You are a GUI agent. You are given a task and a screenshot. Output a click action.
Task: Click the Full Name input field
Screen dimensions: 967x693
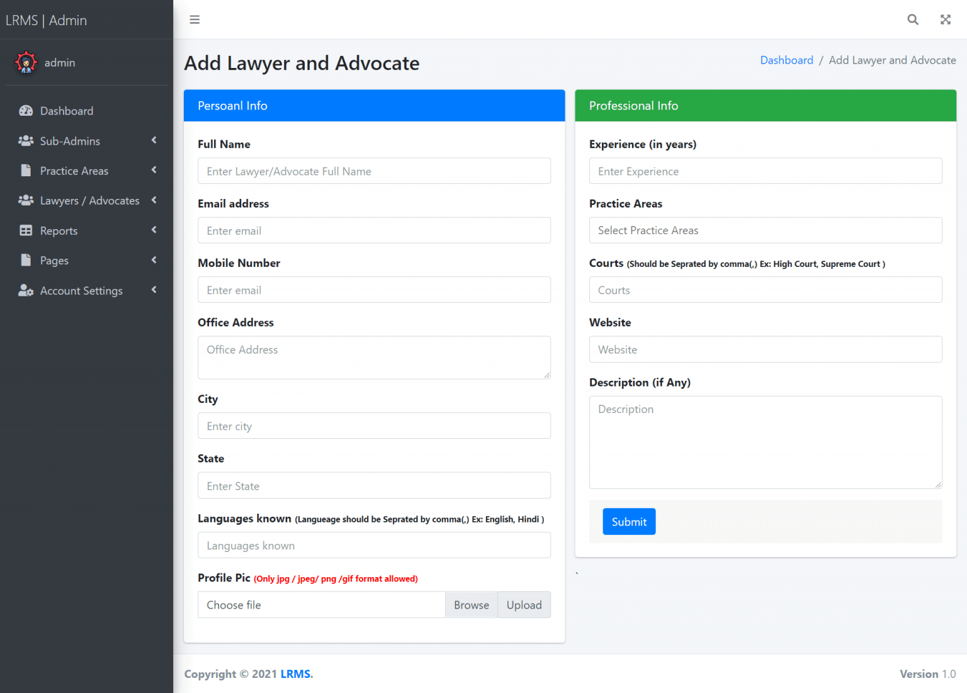point(374,171)
